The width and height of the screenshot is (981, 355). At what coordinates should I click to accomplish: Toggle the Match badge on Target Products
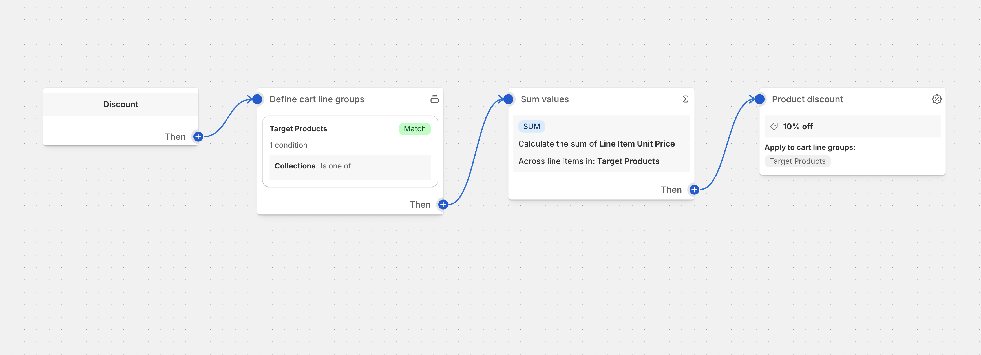tap(414, 128)
